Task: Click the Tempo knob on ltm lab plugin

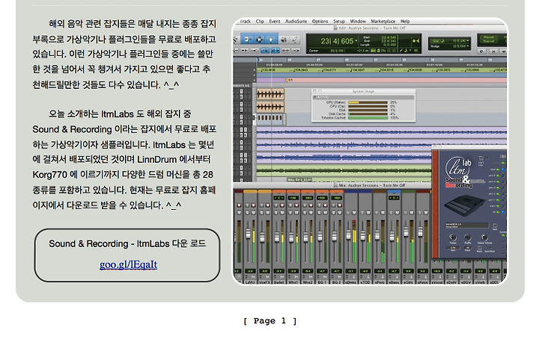Action: [x=453, y=237]
